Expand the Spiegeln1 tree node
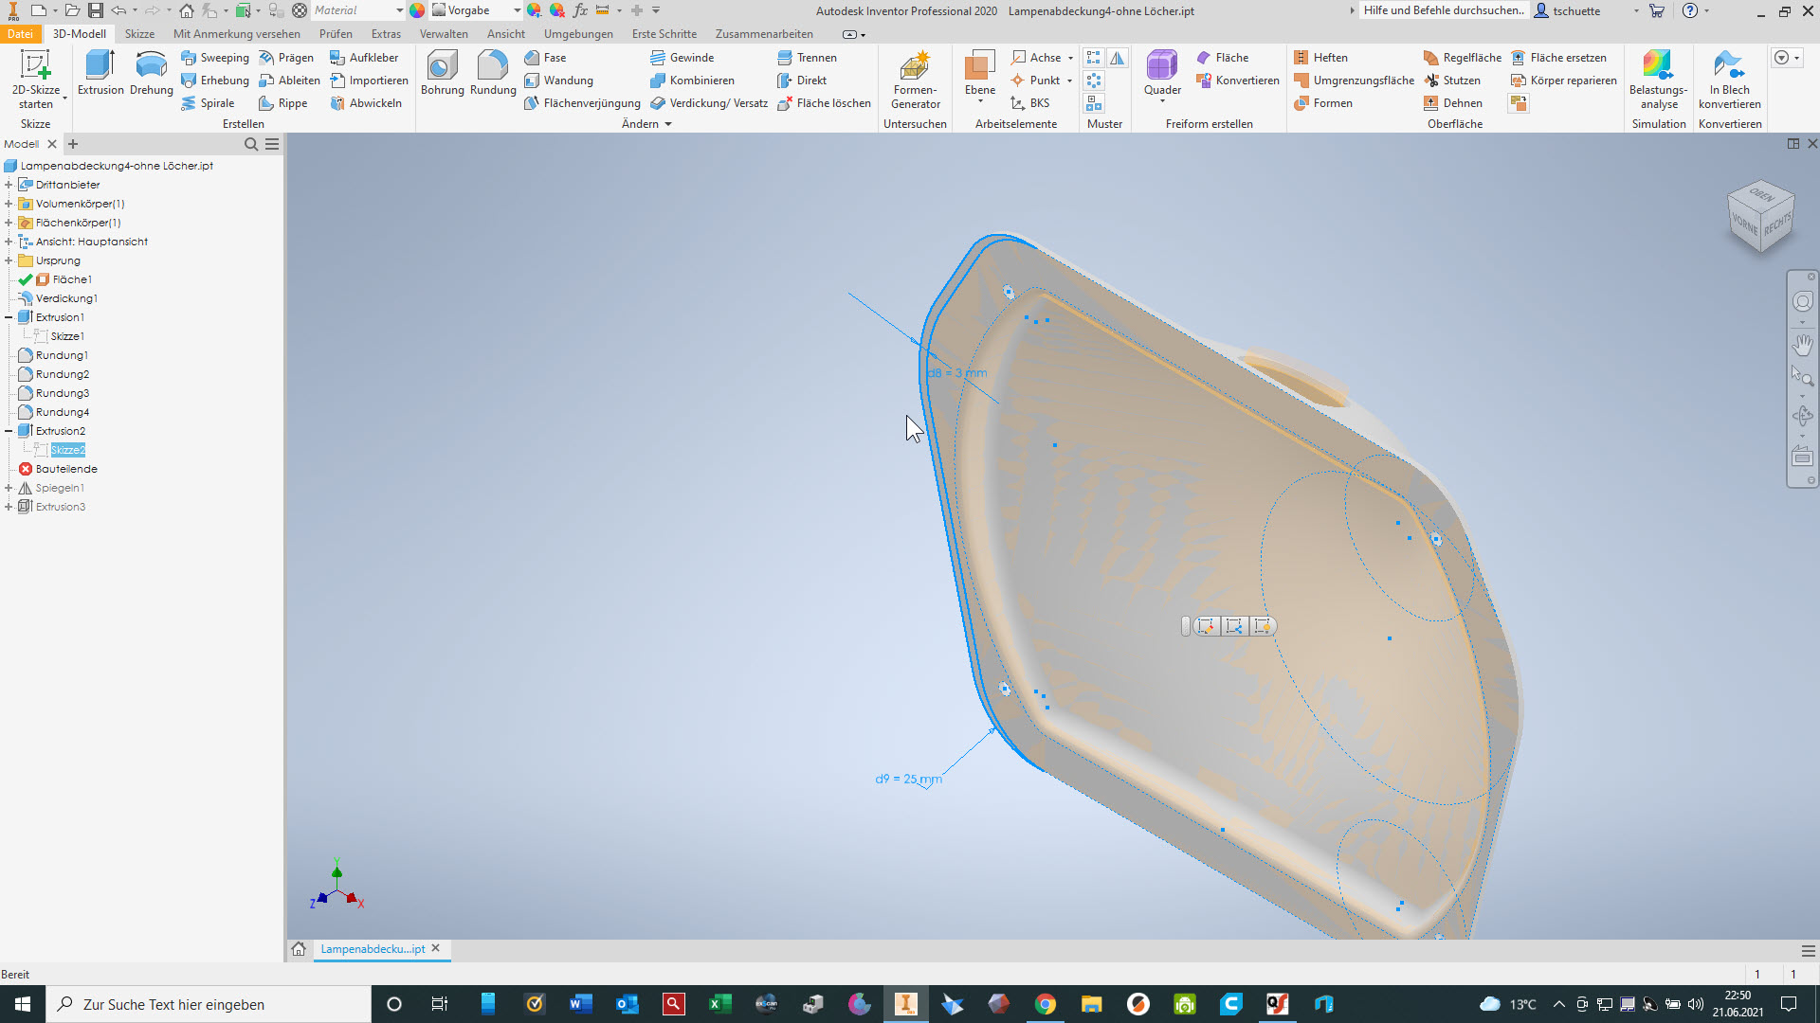 tap(9, 488)
